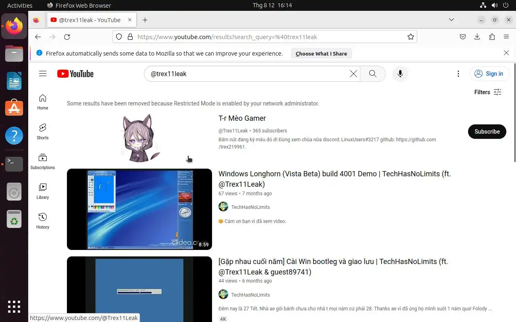Start voice search with microphone icon

point(400,74)
